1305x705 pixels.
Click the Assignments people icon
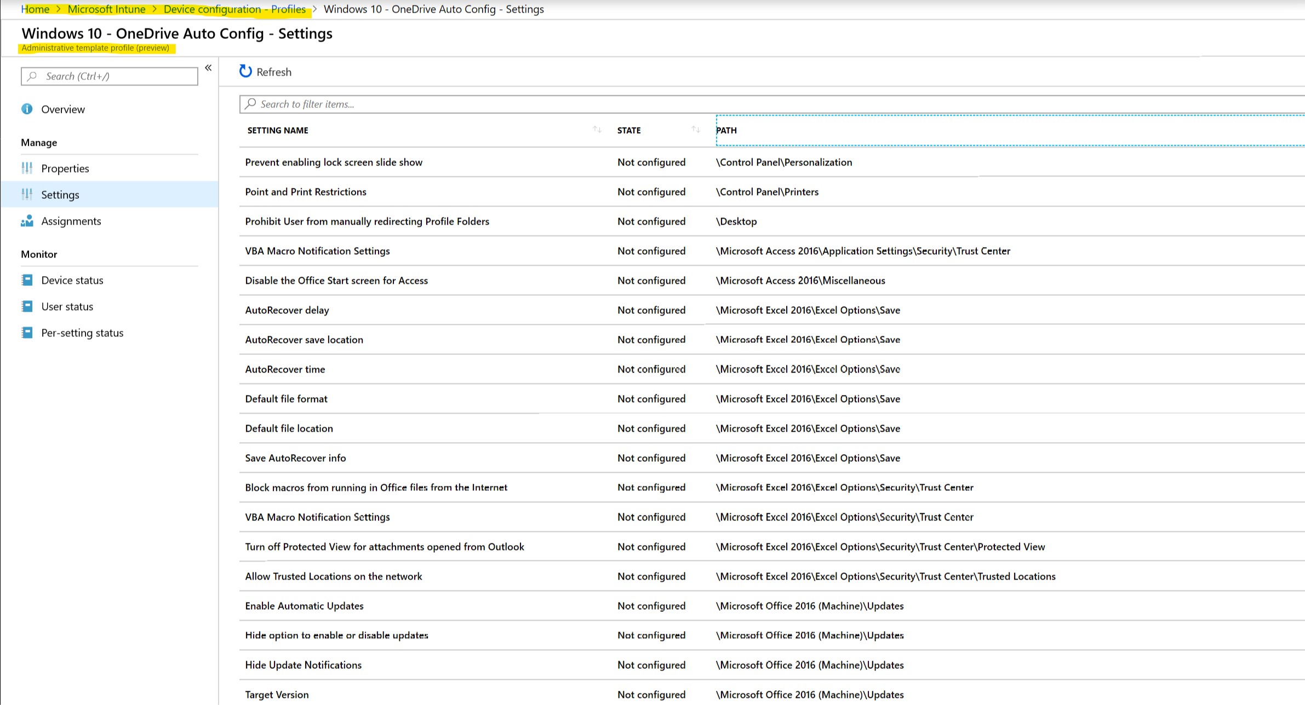27,221
